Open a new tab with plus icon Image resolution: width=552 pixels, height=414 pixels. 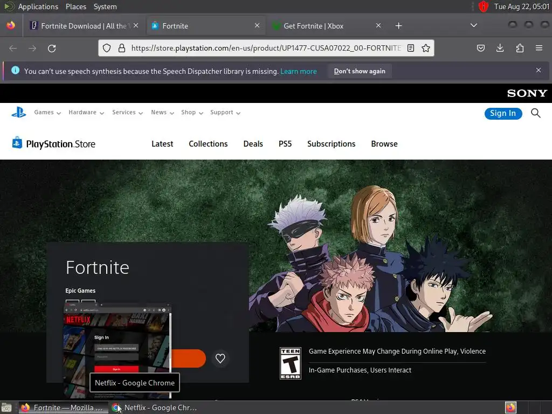point(398,26)
